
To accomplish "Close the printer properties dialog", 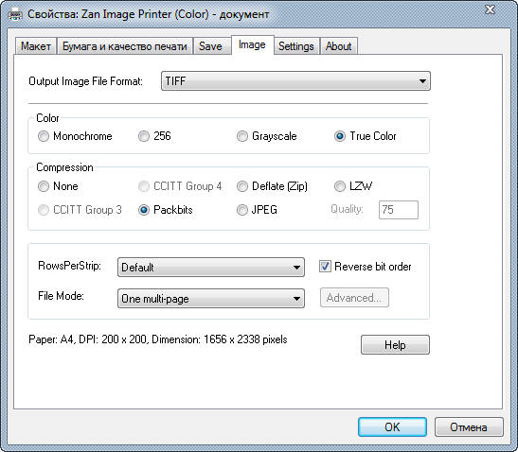I will [491, 9].
